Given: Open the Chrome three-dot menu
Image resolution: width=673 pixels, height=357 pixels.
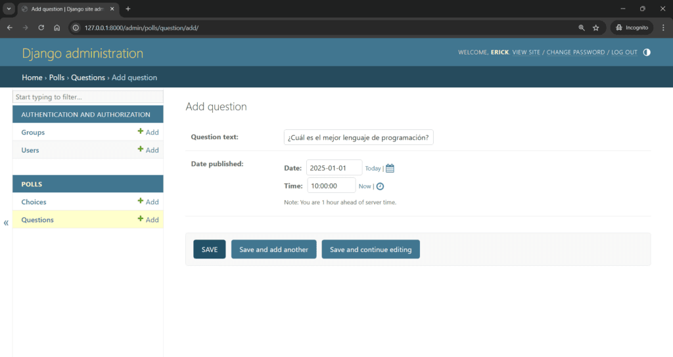Looking at the screenshot, I should coord(663,28).
